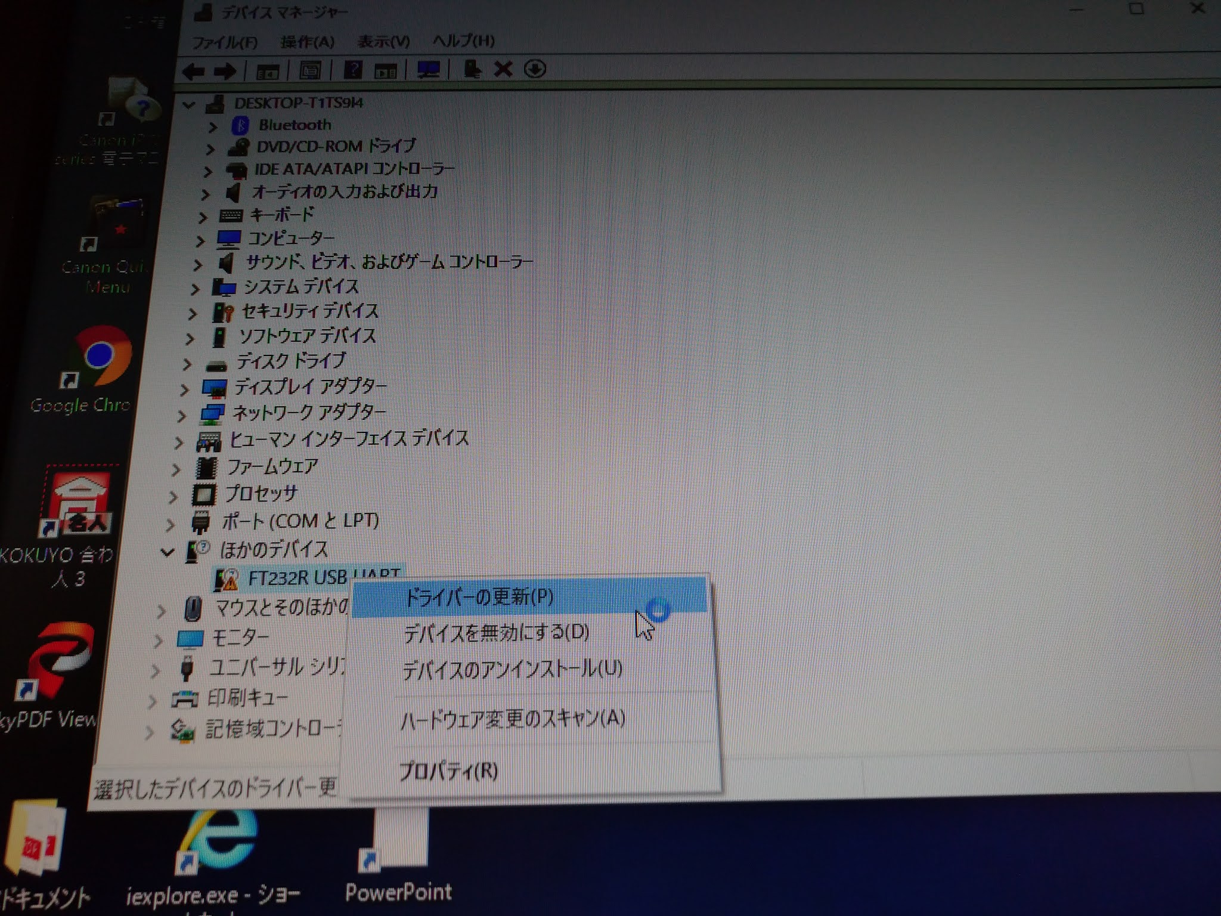
Task: Expand the システム デバイス category
Action: coord(195,289)
